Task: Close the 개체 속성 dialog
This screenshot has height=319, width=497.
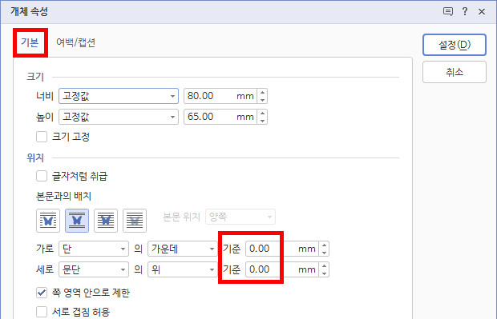Action: [x=482, y=12]
